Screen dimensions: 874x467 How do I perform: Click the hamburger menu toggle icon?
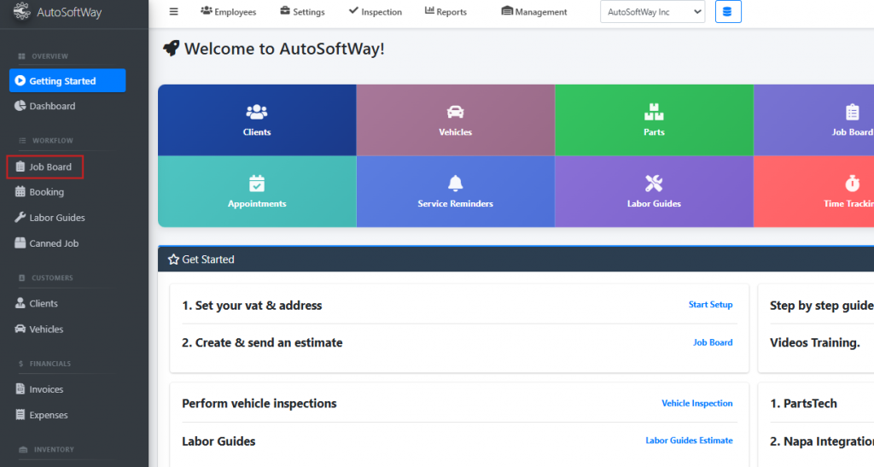pos(174,12)
